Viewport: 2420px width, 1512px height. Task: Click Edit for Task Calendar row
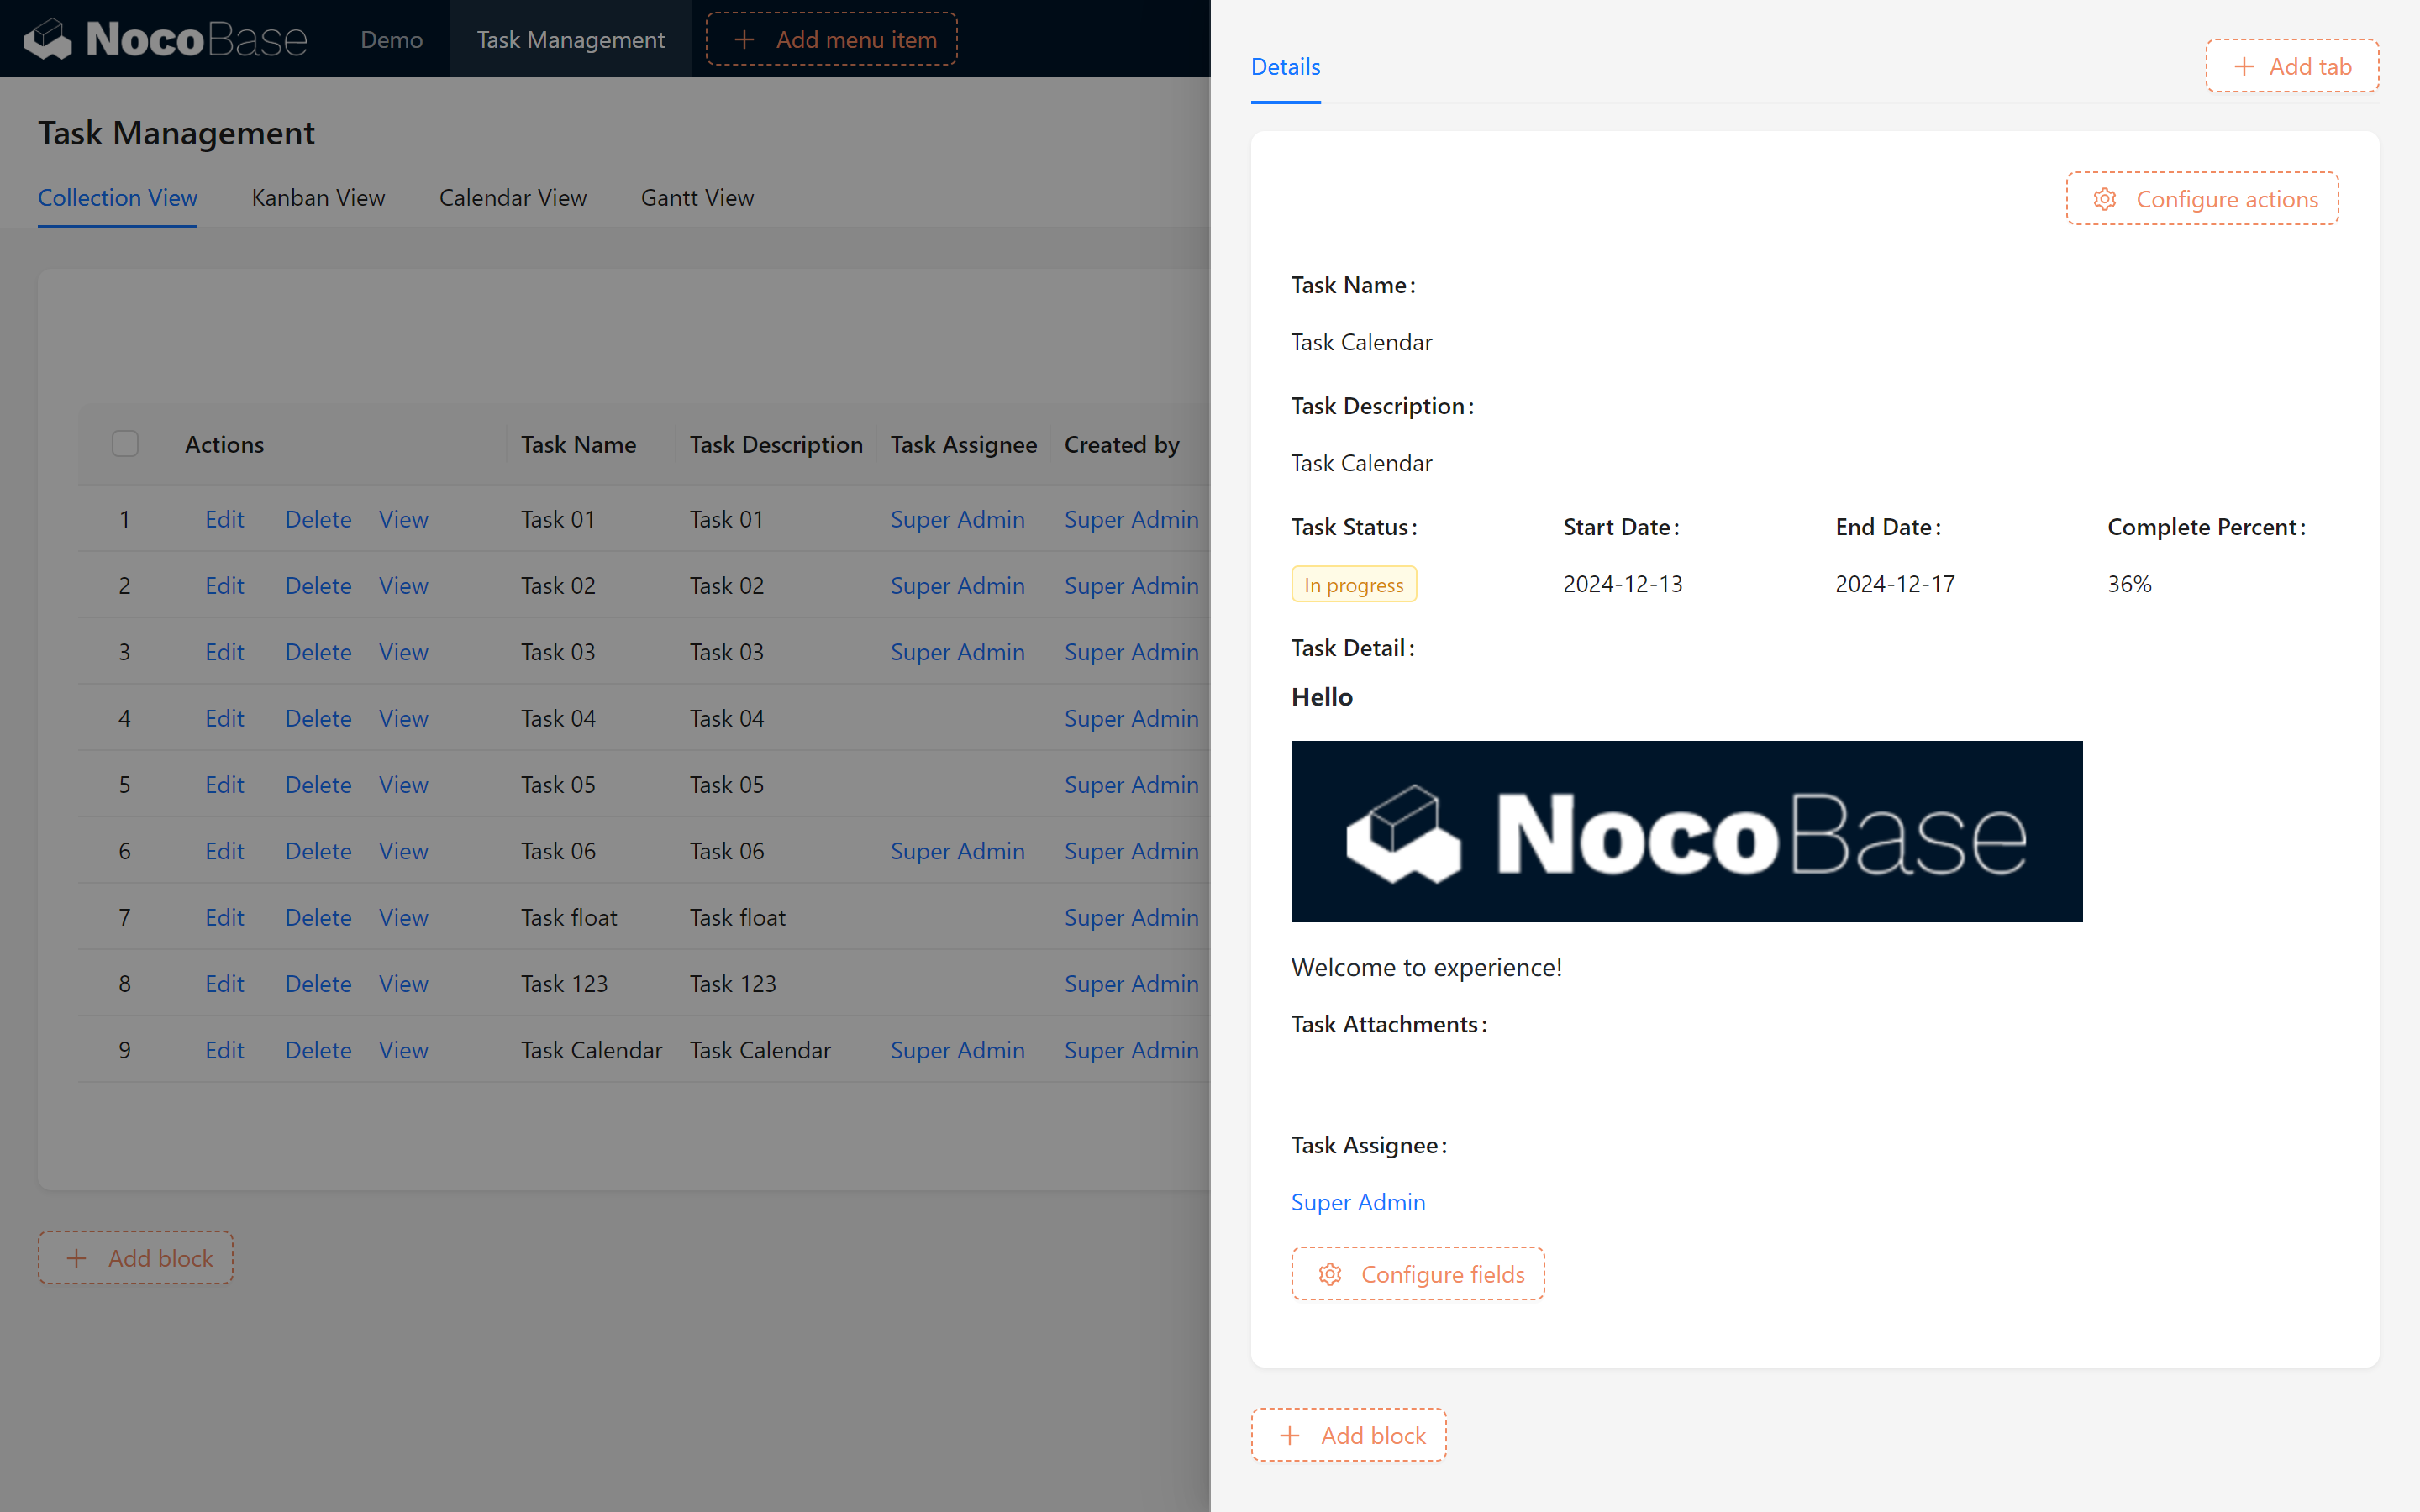[x=224, y=1050]
